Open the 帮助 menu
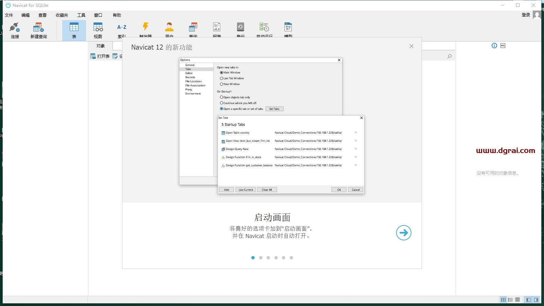Viewport: 544px width, 306px height. coord(117,15)
